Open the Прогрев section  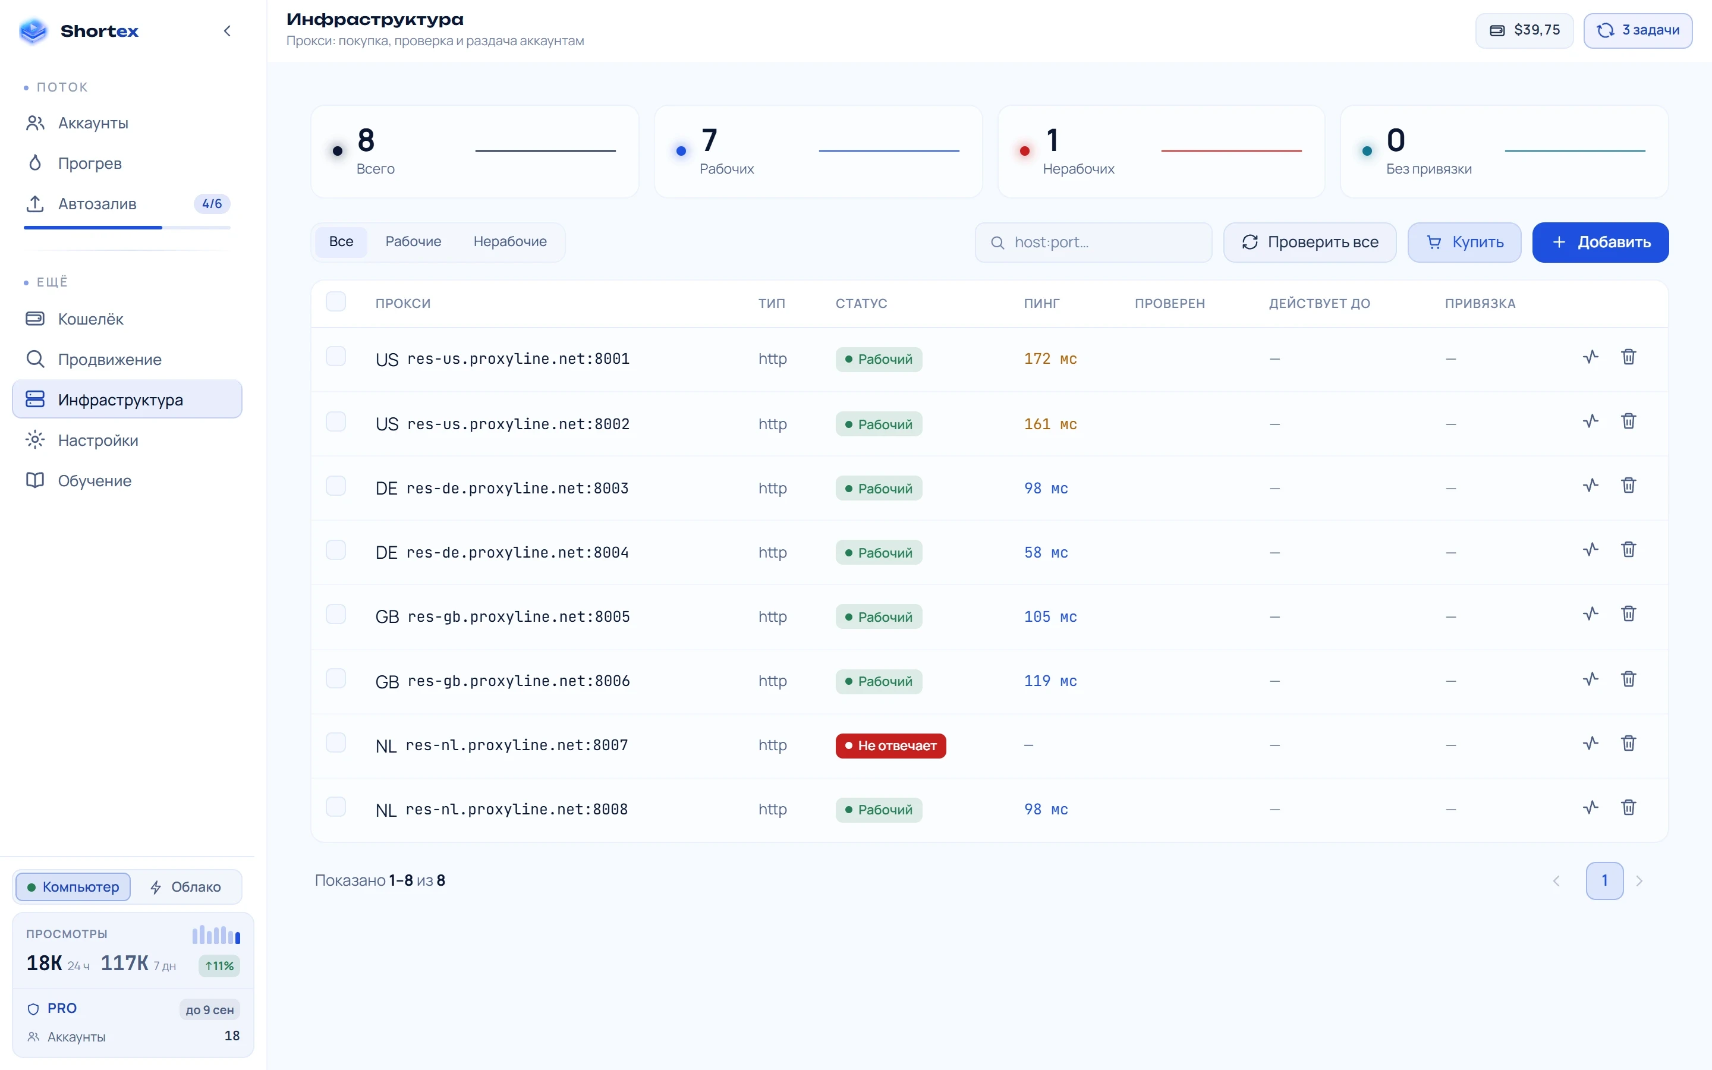click(x=127, y=163)
